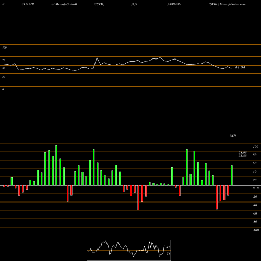Image resolution: width=261 pixels, height=261 pixels.
Task: Click the -80 label on MR axis
Action: tap(255, 222)
